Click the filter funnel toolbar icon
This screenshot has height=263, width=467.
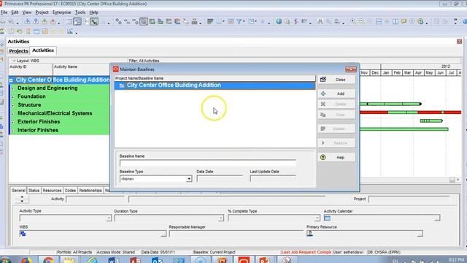(239, 21)
